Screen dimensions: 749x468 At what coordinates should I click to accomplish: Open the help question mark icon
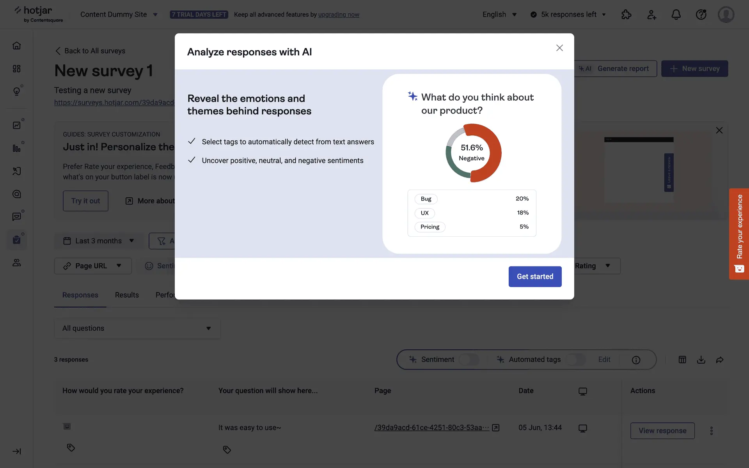tap(701, 15)
